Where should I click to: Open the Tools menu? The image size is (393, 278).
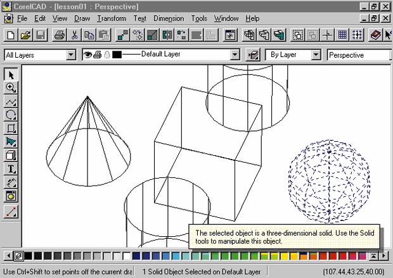point(199,18)
